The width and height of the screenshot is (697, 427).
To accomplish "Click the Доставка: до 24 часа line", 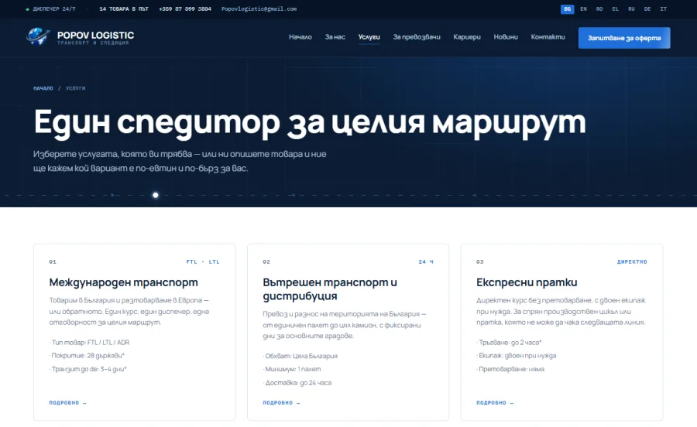I will pos(297,383).
